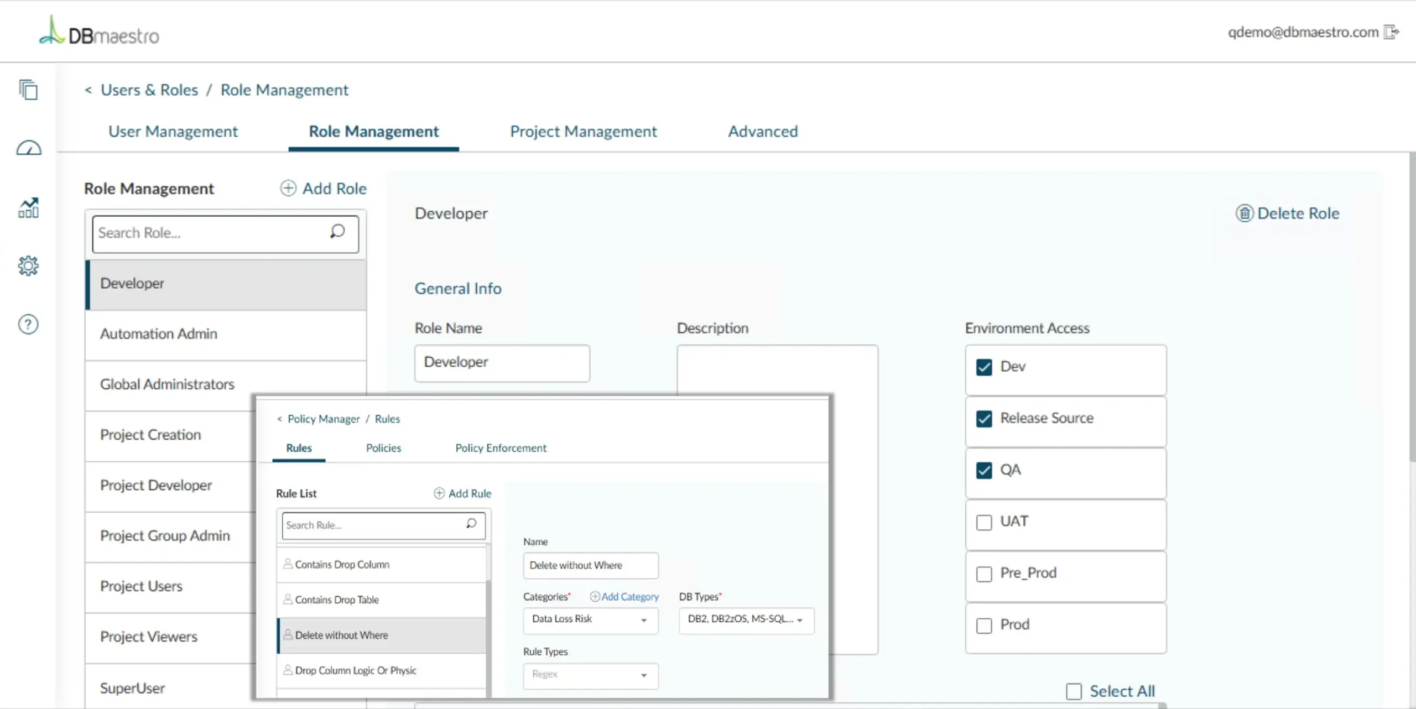
Task: Click the help question mark icon
Action: [28, 325]
